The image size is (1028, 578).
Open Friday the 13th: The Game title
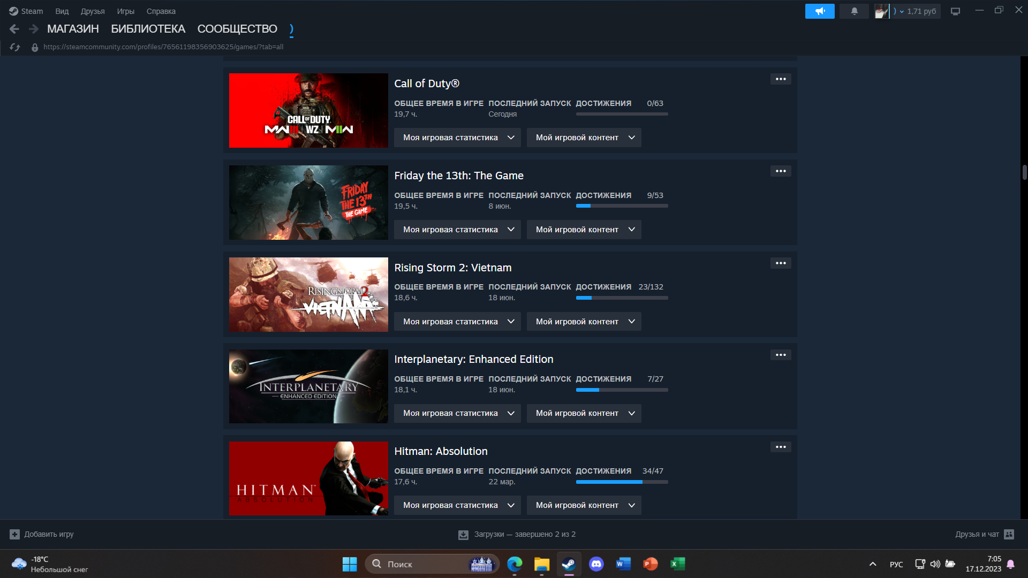pos(459,176)
